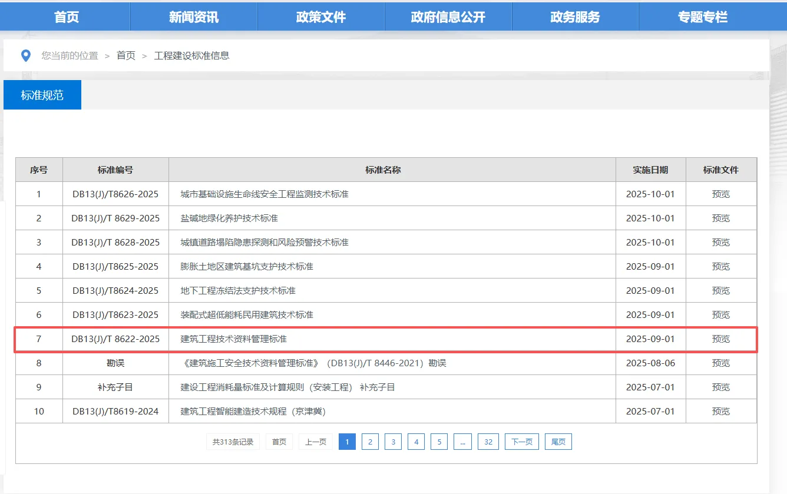Viewport: 787px width, 494px height.
Task: Open the 新闻资讯 navigation menu
Action: tap(193, 16)
